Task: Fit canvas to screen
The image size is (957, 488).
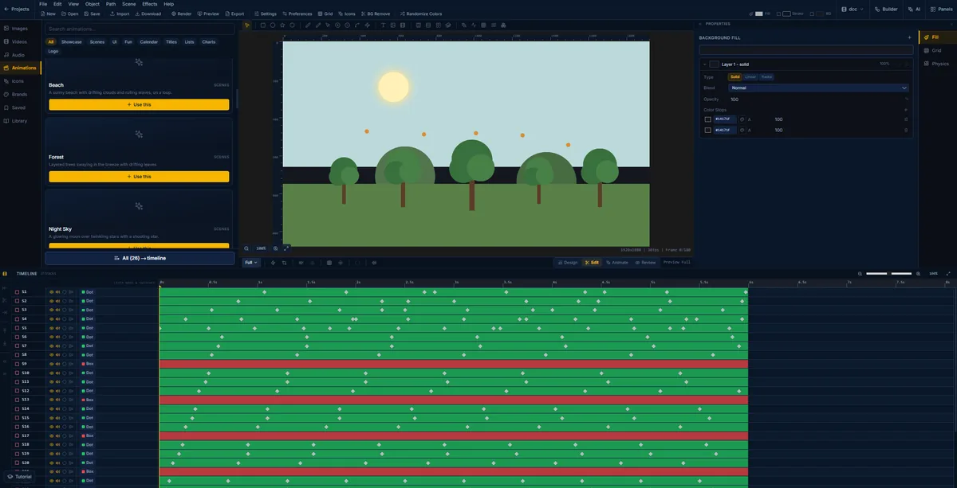Action: (x=286, y=248)
